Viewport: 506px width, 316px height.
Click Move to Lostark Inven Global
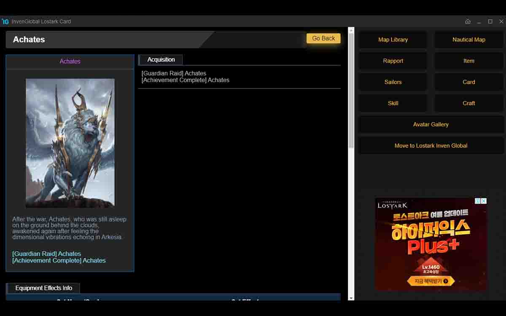[431, 146]
